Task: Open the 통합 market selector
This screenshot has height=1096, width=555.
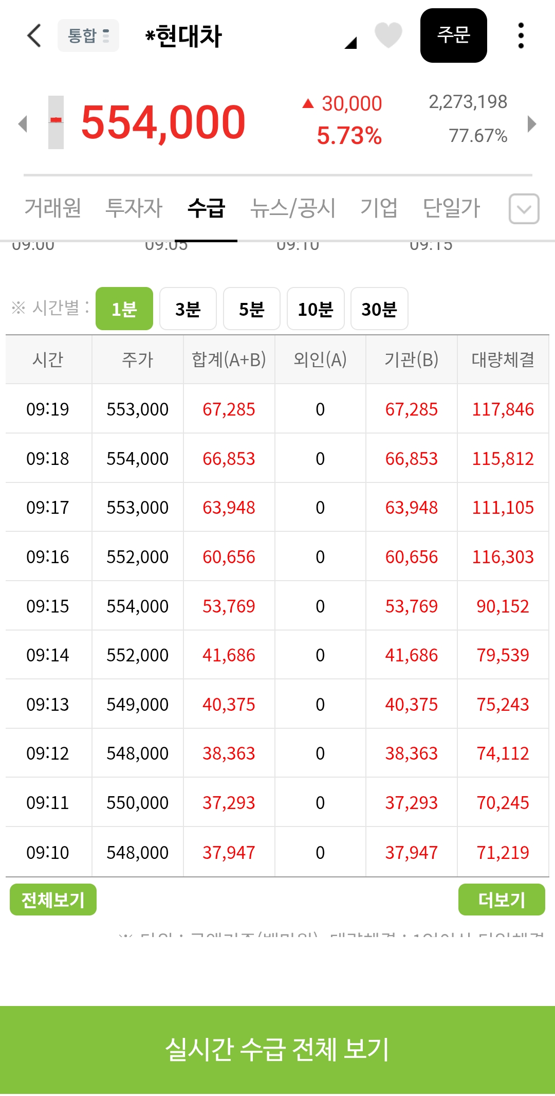Action: [88, 35]
